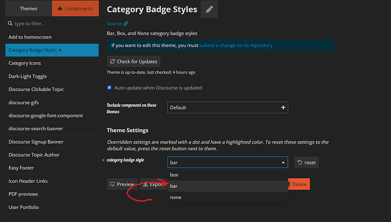Collapse the category badge style dropdown
Viewport: 391px width, 222px height.
pos(283,163)
